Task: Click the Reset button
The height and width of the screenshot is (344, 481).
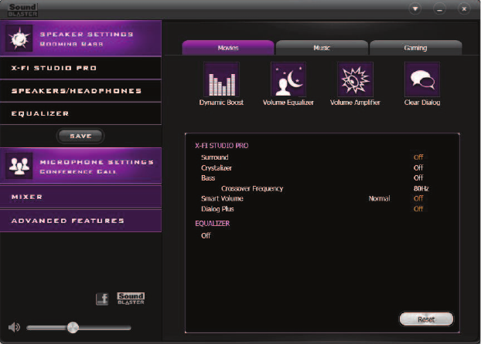Action: pyautogui.click(x=426, y=319)
